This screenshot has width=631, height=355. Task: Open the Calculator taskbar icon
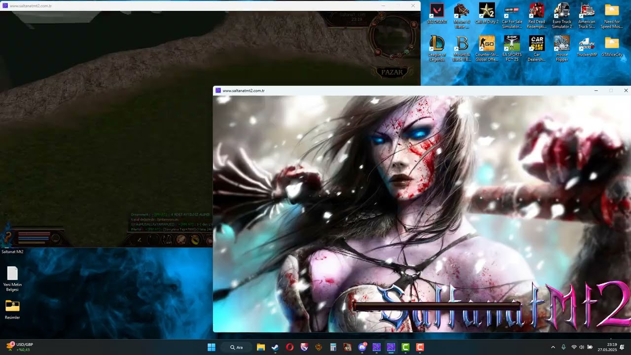333,347
